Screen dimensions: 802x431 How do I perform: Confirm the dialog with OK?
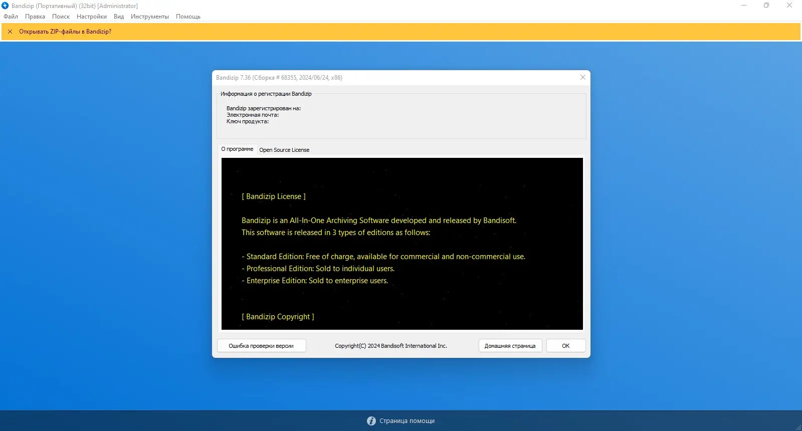click(566, 346)
